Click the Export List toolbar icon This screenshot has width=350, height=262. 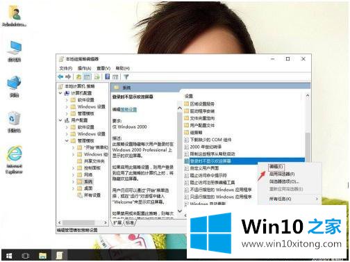97,77
